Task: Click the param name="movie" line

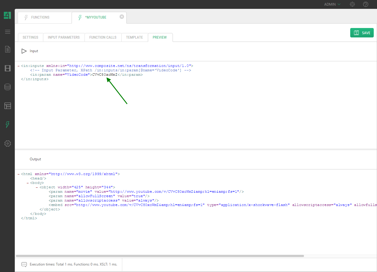Action: coord(146,192)
